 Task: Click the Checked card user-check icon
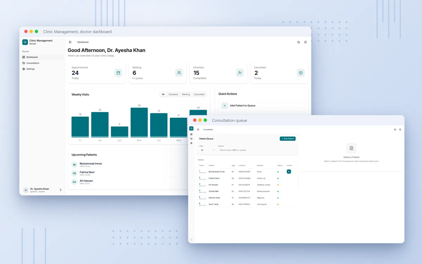pyautogui.click(x=240, y=73)
